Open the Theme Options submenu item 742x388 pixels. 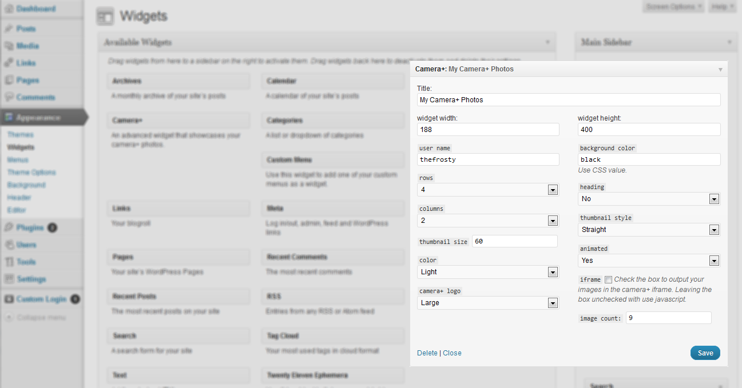(x=31, y=173)
